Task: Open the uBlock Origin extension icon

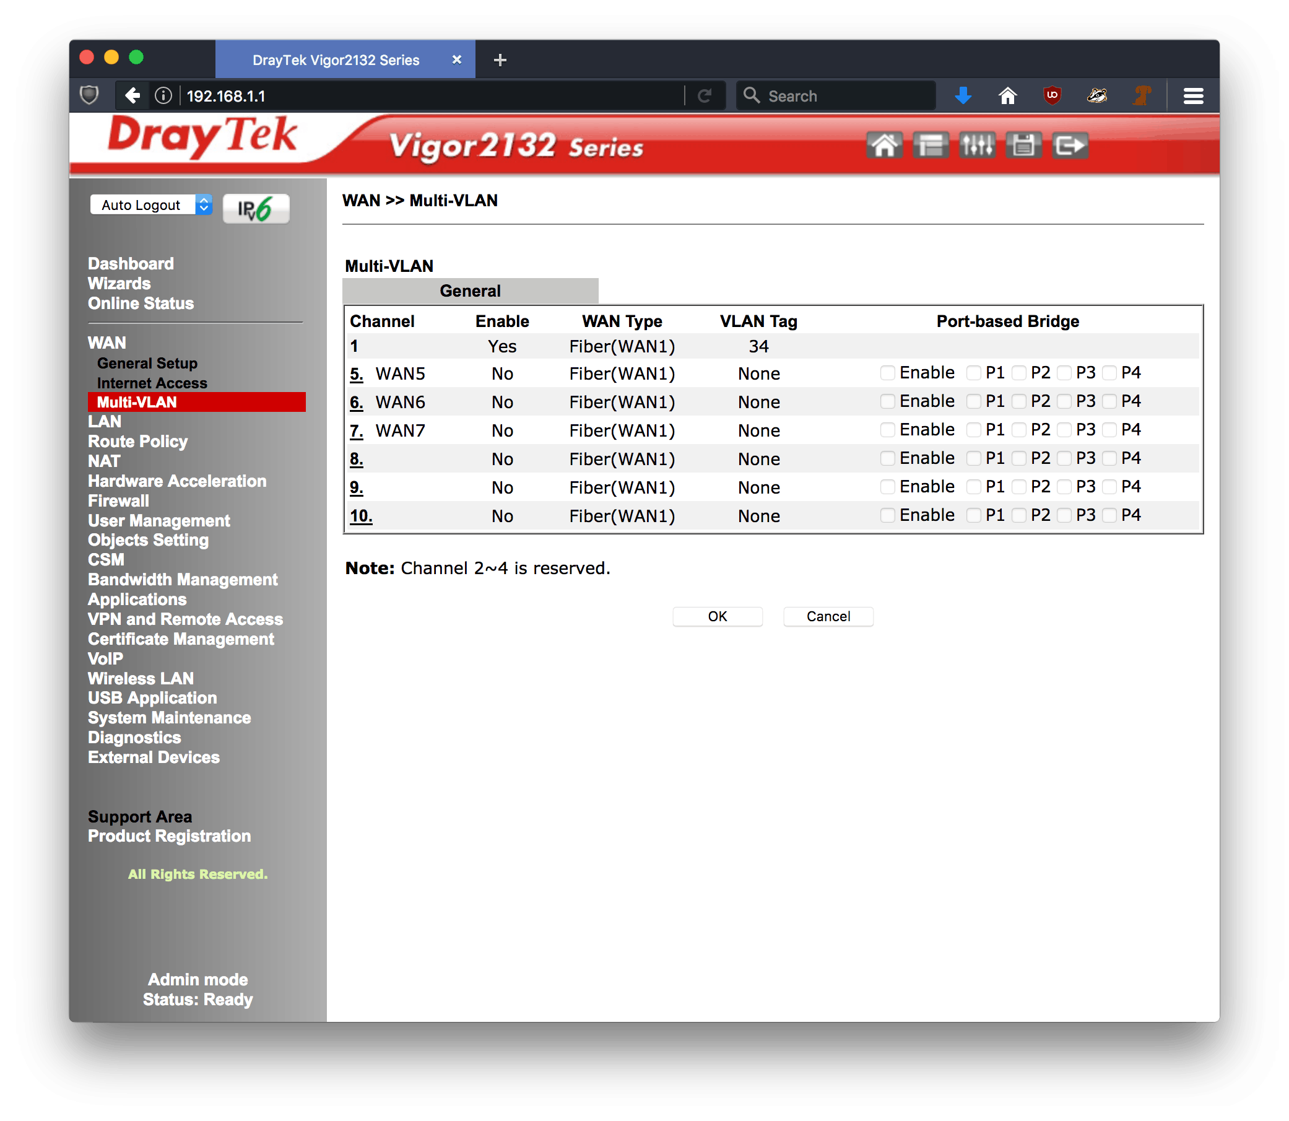Action: (x=1052, y=96)
